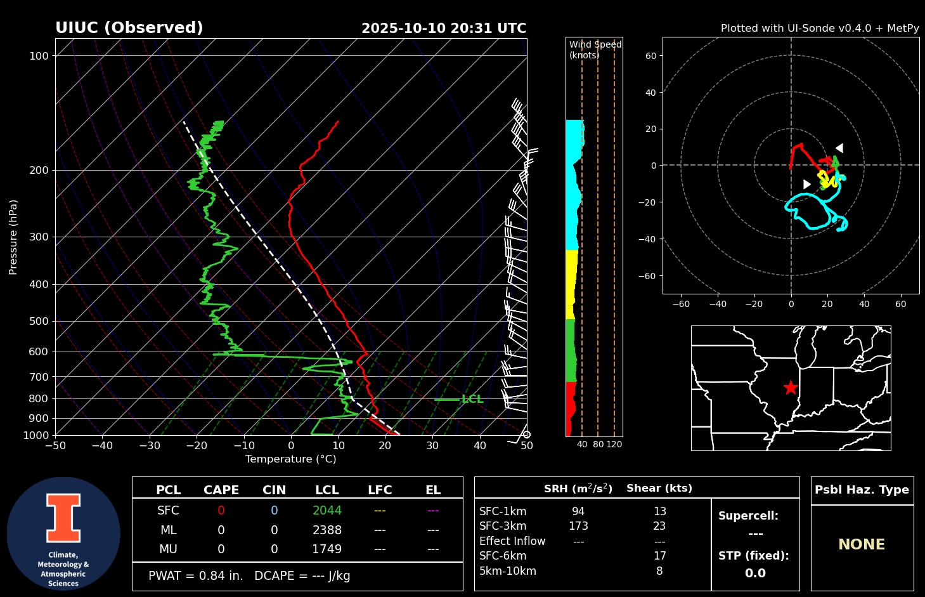The width and height of the screenshot is (925, 597).
Task: Select the cyan segment of the wind speed bar
Action: [x=572, y=184]
